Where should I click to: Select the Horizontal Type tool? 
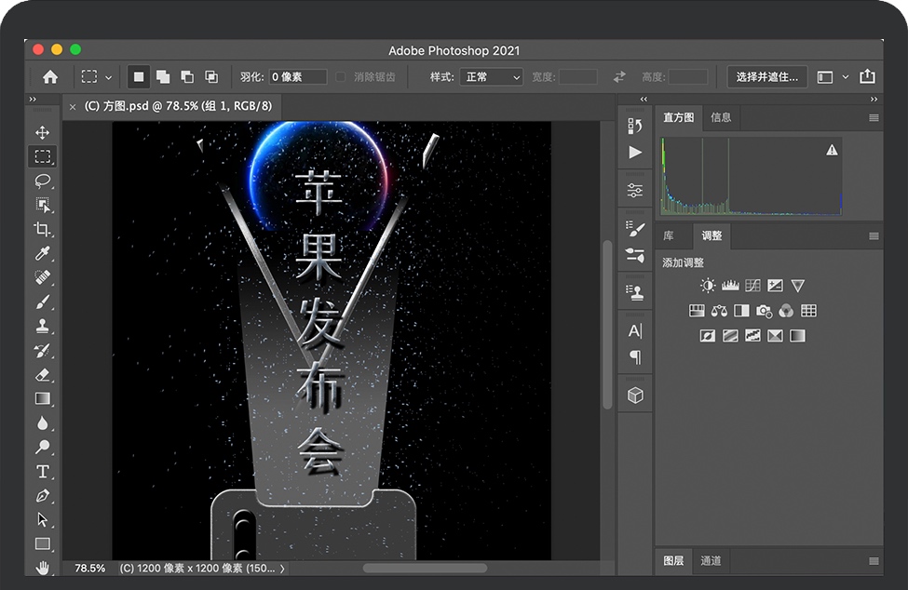(43, 471)
